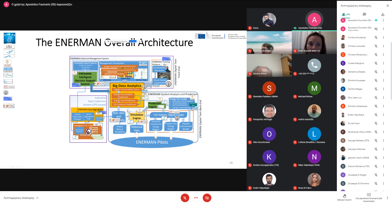Select Anna Buzzelli 3DNT srl video tile
392x204 pixels.
[314, 42]
